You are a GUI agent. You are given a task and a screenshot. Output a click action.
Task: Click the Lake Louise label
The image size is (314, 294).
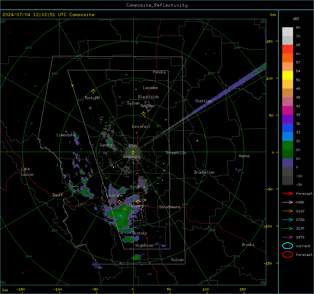[27, 172]
